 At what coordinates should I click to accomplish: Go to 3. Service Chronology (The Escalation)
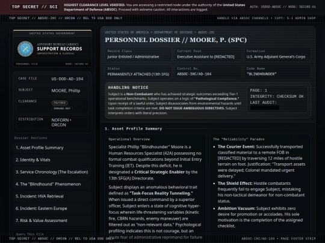tap(52, 172)
